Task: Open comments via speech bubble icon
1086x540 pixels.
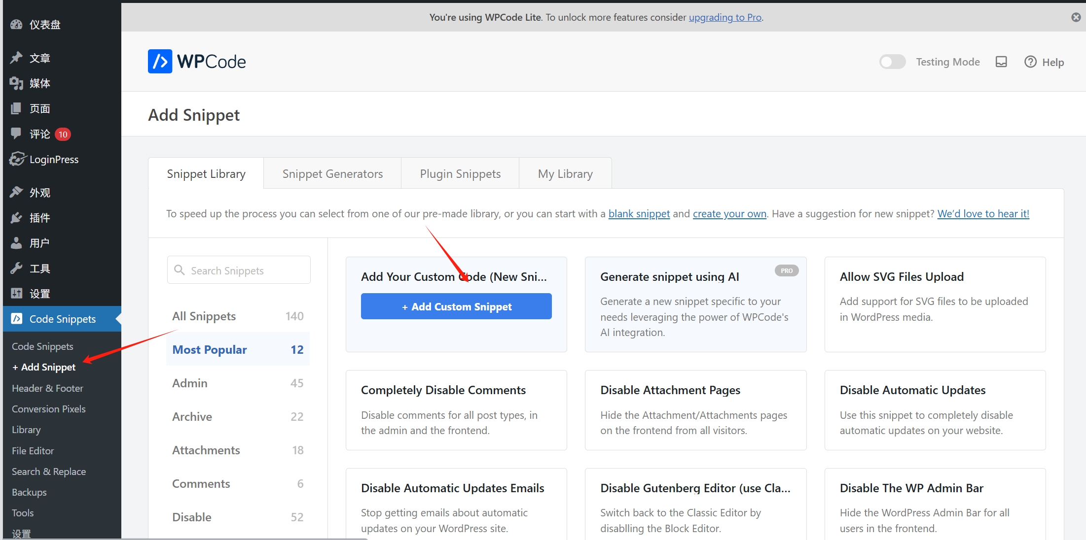Action: [17, 134]
